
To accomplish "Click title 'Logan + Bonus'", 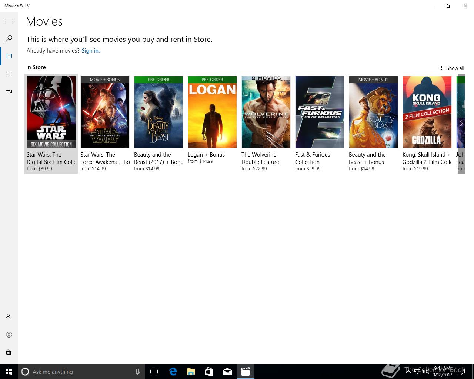I will pyautogui.click(x=206, y=155).
